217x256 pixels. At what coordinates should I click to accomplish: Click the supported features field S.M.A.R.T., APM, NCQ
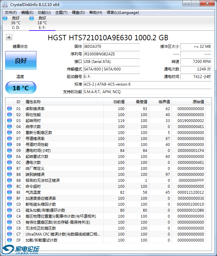pos(147,92)
